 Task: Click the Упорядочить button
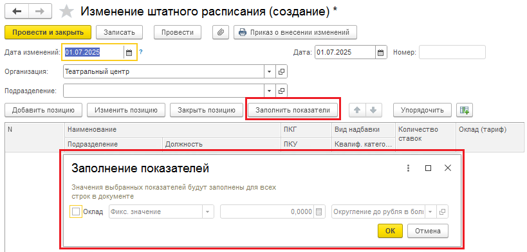point(423,110)
